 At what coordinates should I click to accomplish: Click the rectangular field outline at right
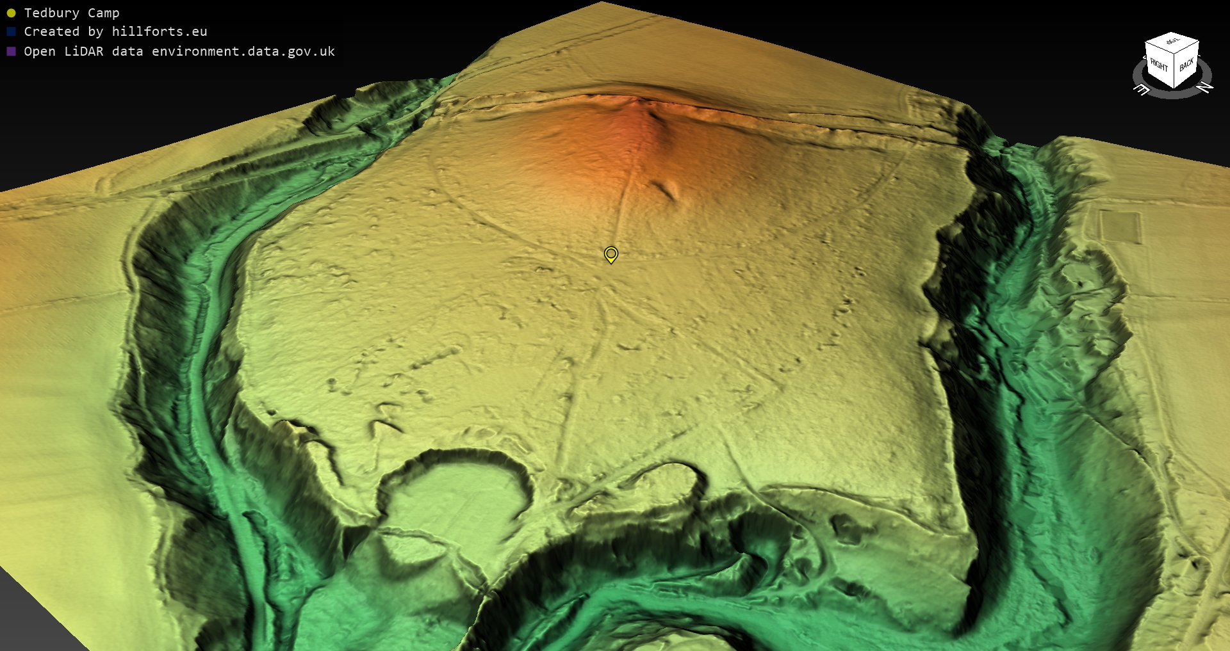point(1120,227)
